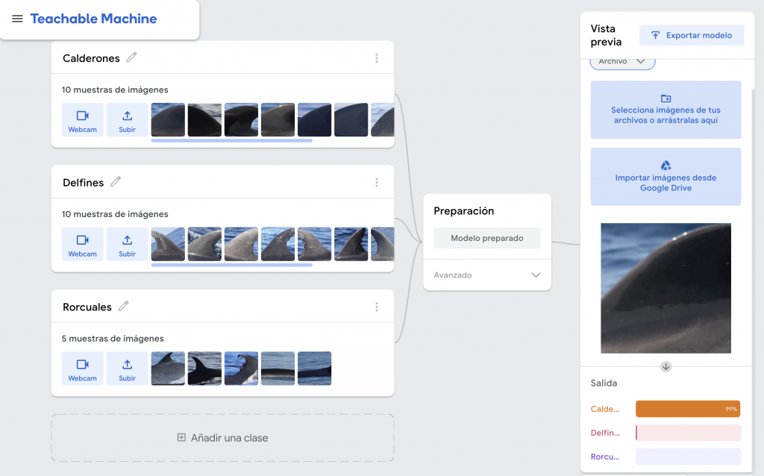Click the Rorcu... output label
The width and height of the screenshot is (764, 476).
604,457
